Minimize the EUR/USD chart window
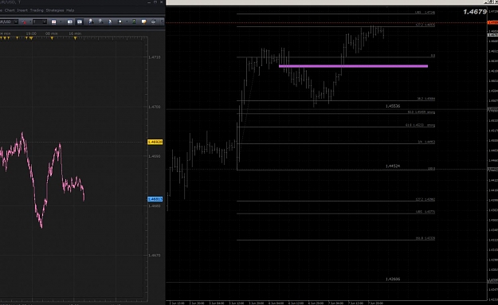Screen dimensions: 498x305 click(149, 2)
